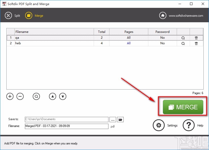Edit the merged PDF Filename field

(67, 126)
